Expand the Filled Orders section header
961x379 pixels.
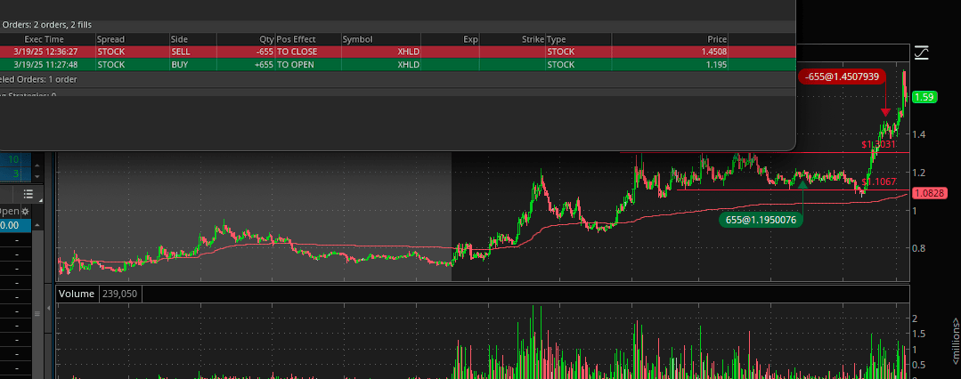[53, 25]
